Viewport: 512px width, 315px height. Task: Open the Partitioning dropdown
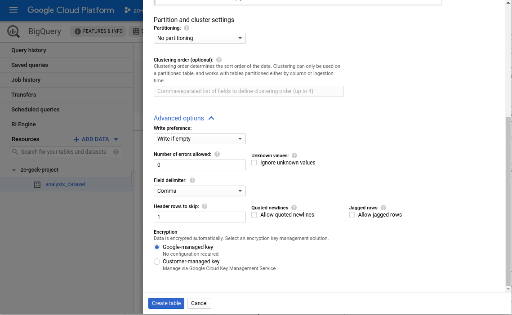pyautogui.click(x=200, y=38)
